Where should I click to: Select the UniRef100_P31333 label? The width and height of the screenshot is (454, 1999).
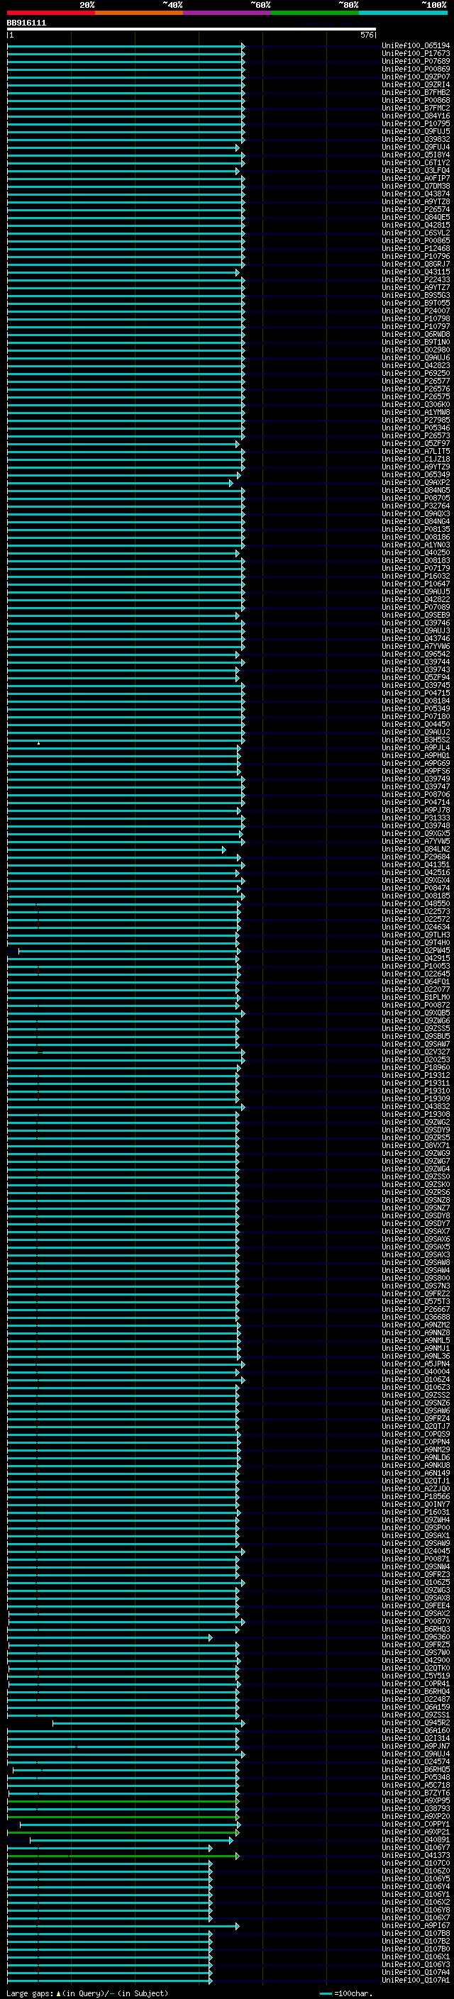pos(416,818)
